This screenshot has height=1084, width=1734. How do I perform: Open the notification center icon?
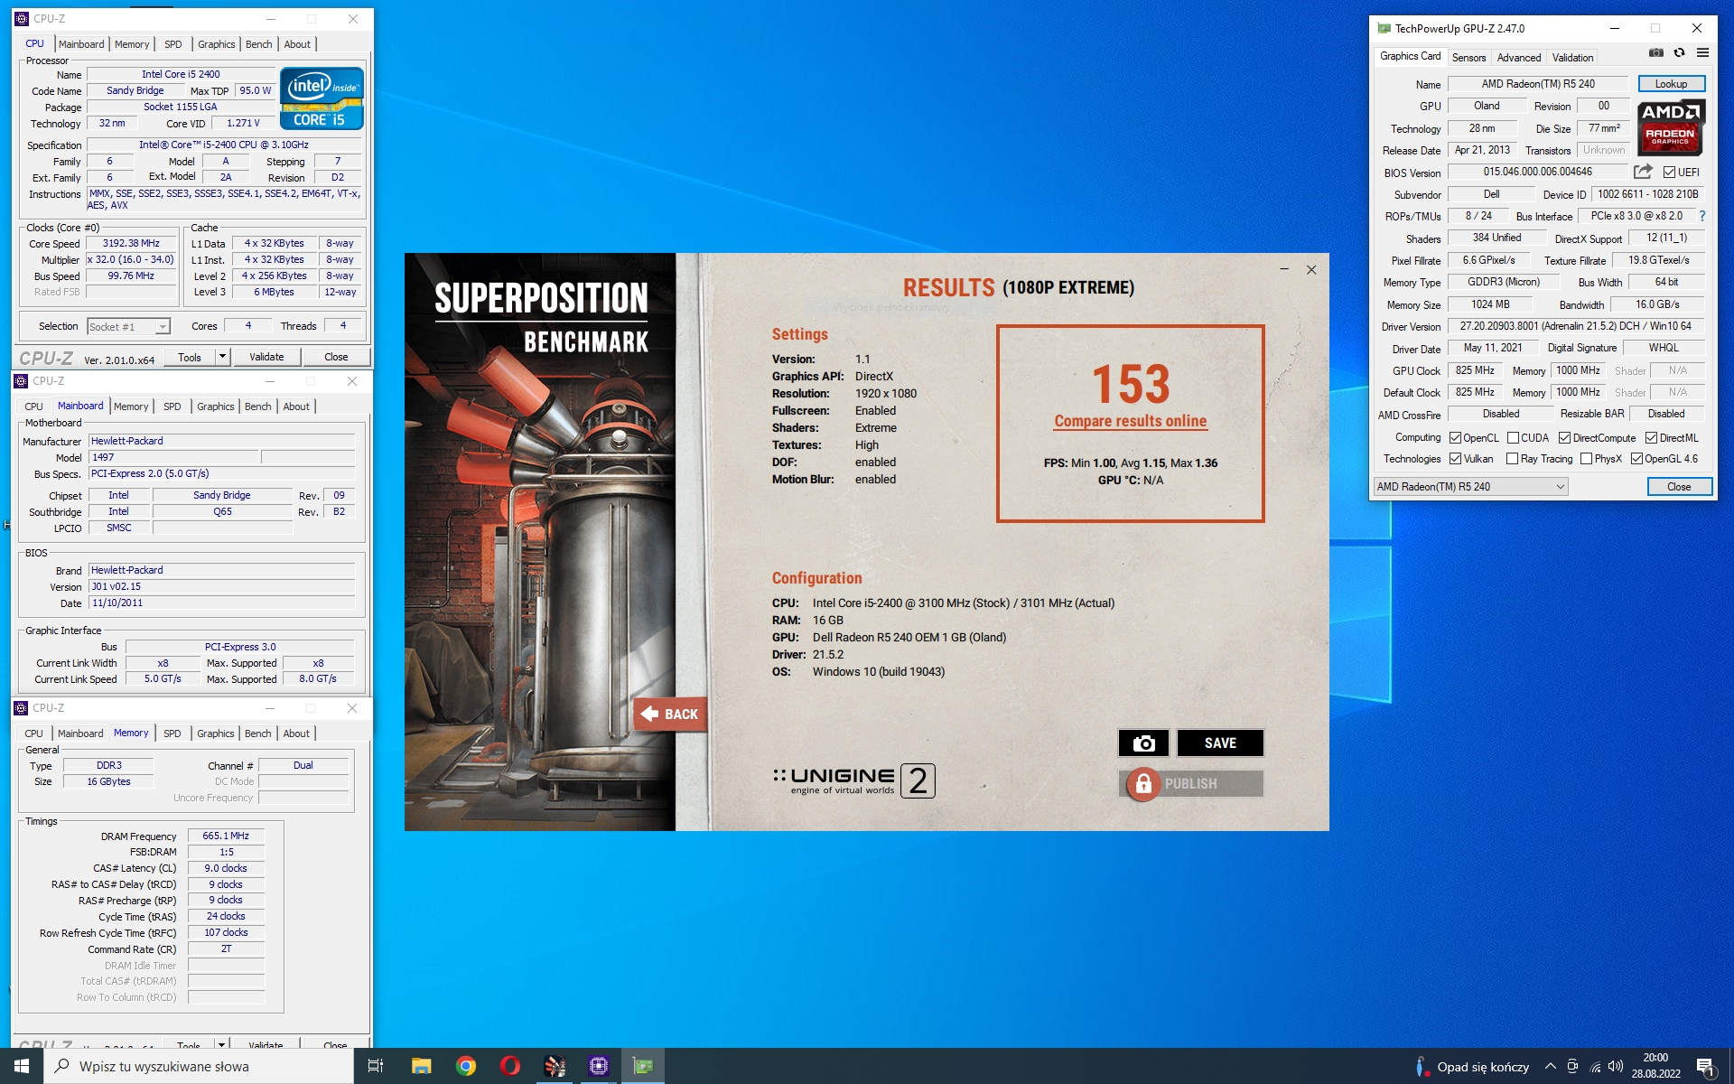click(1705, 1067)
